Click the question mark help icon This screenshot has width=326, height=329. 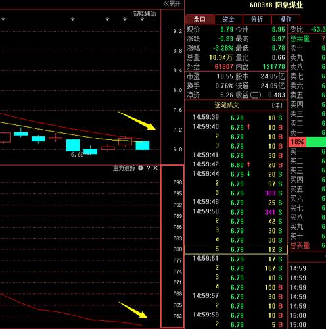point(149,168)
